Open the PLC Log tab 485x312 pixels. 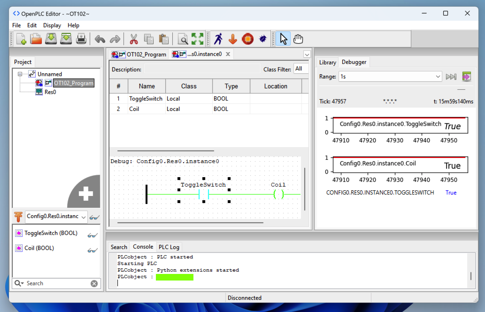coord(169,247)
